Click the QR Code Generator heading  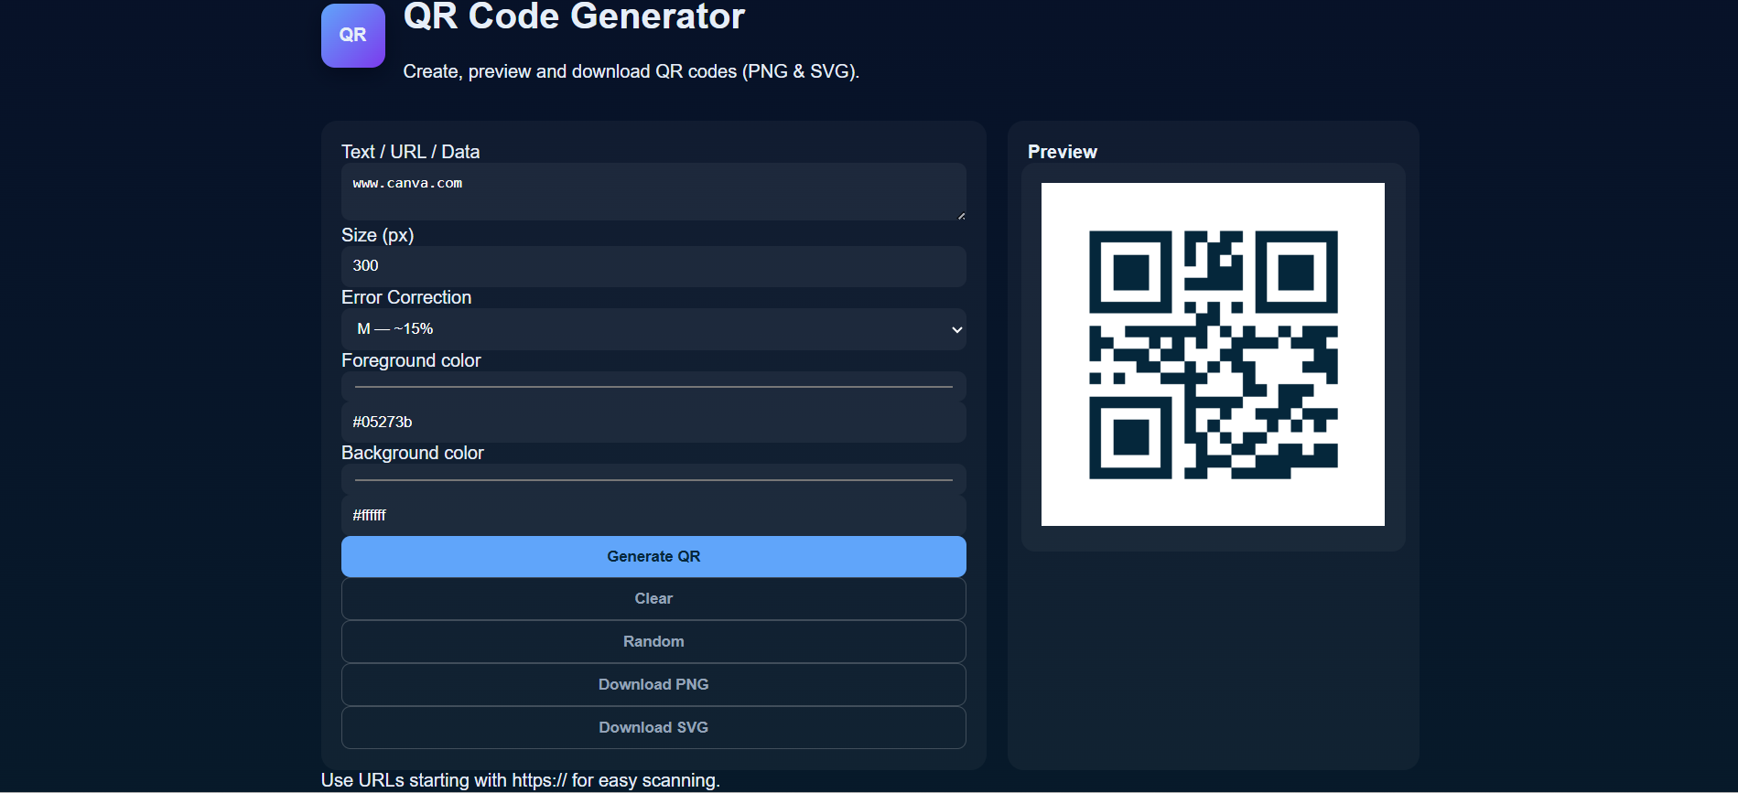[574, 16]
